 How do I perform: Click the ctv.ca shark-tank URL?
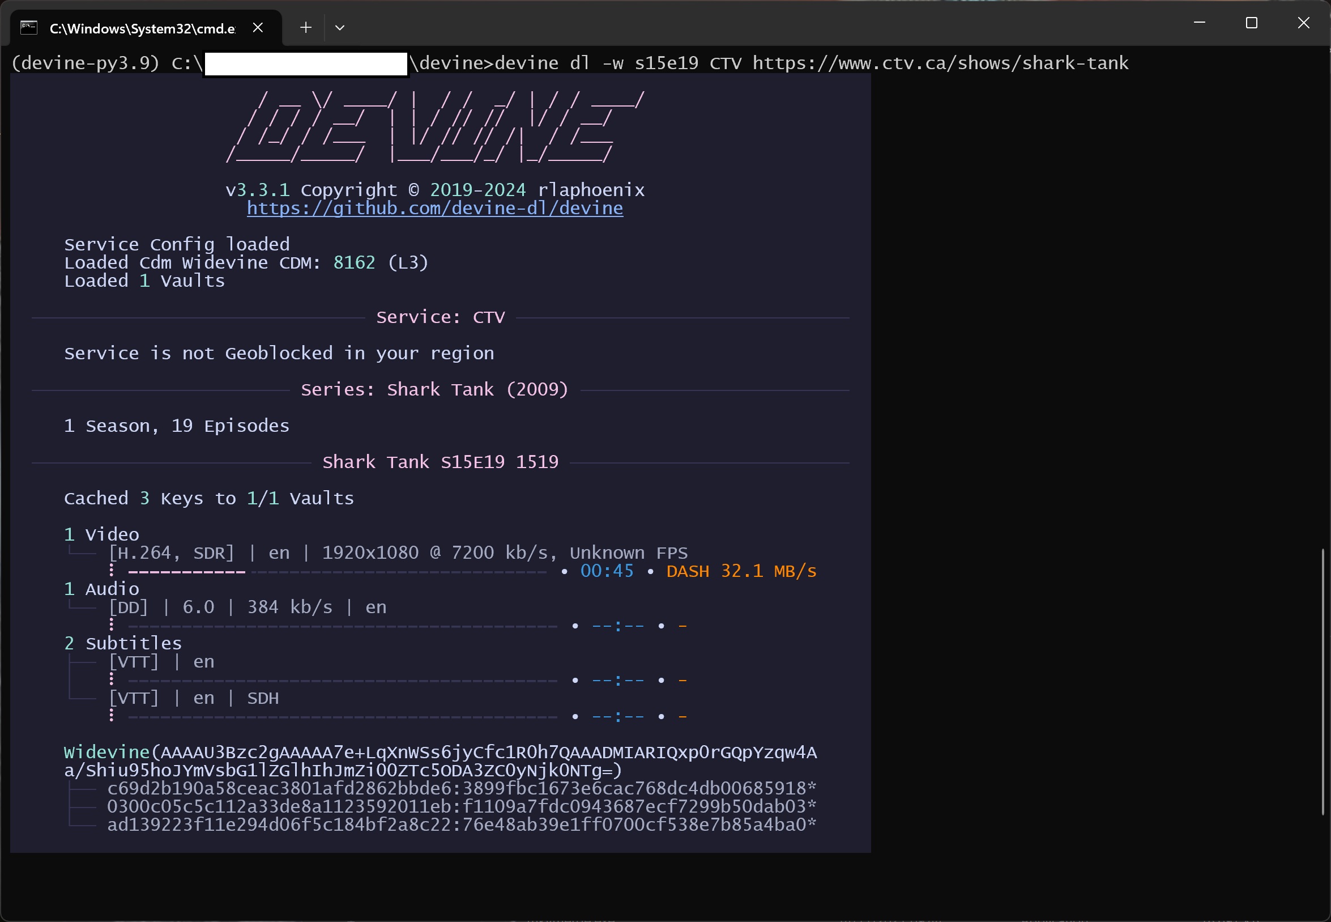click(x=940, y=63)
